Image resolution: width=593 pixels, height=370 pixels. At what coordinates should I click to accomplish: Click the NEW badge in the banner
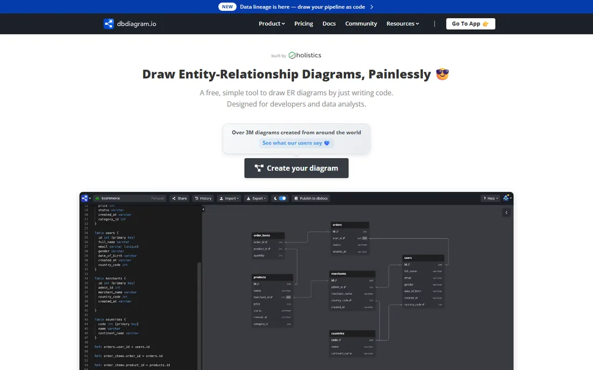tap(227, 7)
